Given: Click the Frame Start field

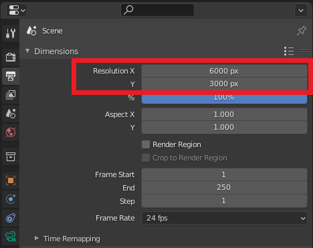Looking at the screenshot, I should [224, 174].
